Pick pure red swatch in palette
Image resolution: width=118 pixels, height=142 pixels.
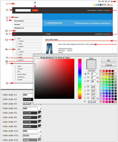click(x=107, y=71)
